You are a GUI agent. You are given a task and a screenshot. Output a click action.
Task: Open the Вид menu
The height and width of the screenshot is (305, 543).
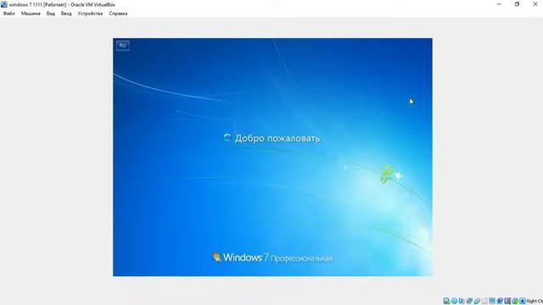(51, 14)
